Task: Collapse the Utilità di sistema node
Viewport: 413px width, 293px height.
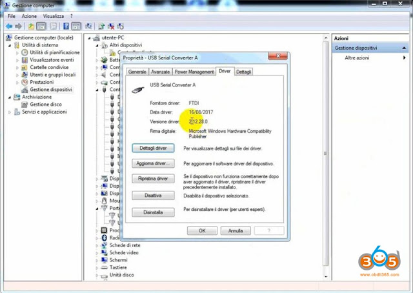Action: 10,45
